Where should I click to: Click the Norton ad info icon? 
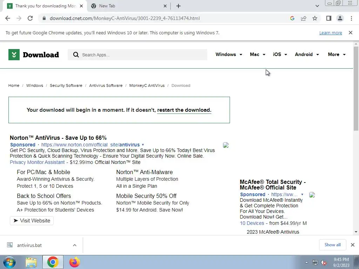click(x=226, y=145)
